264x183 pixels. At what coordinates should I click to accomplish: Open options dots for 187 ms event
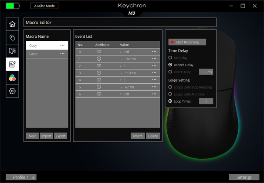pyautogui.click(x=154, y=59)
